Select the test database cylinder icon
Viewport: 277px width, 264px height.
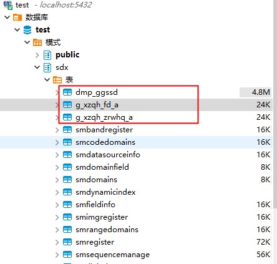pyautogui.click(x=27, y=30)
